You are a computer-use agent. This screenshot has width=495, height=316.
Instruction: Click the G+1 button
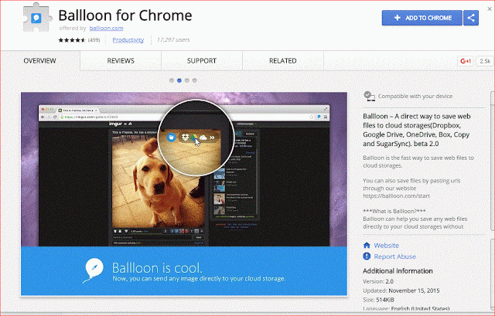pyautogui.click(x=466, y=61)
